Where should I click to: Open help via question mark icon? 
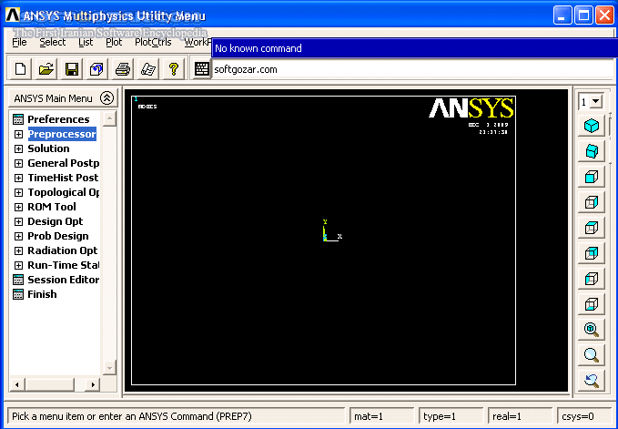click(173, 69)
